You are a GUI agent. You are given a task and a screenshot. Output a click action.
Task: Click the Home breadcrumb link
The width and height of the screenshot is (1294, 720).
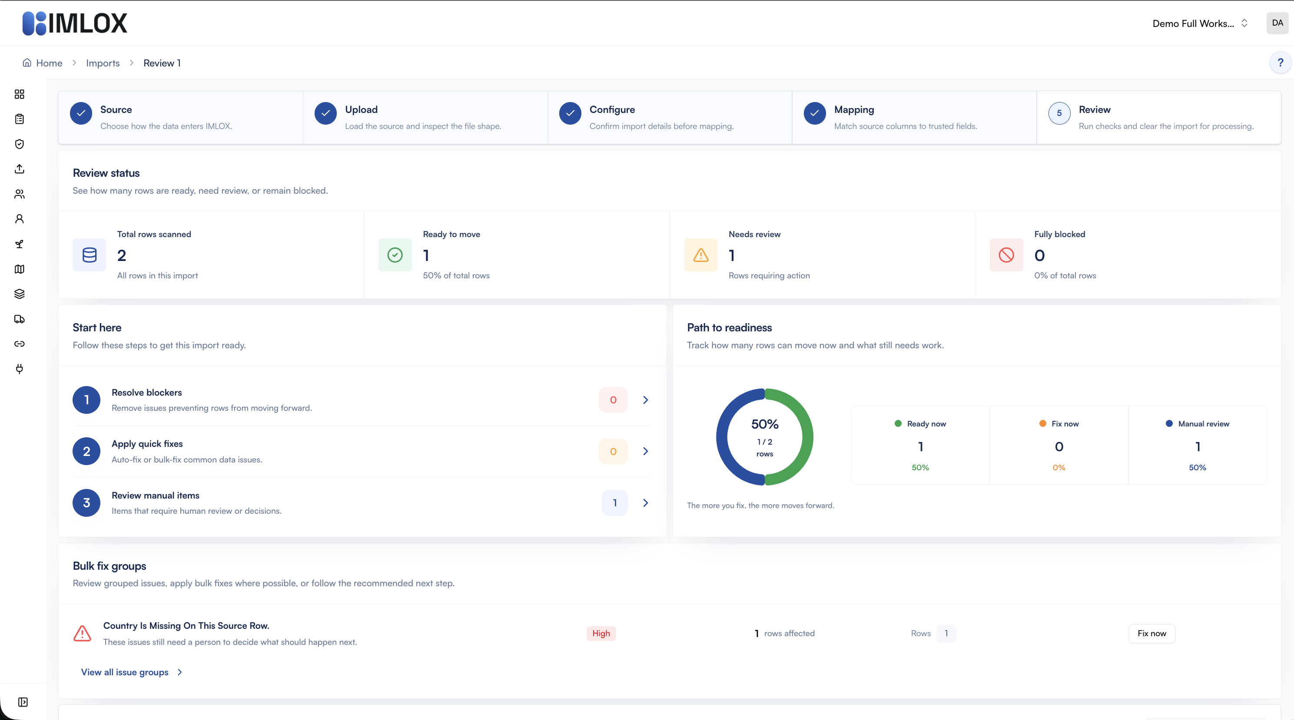(x=49, y=63)
